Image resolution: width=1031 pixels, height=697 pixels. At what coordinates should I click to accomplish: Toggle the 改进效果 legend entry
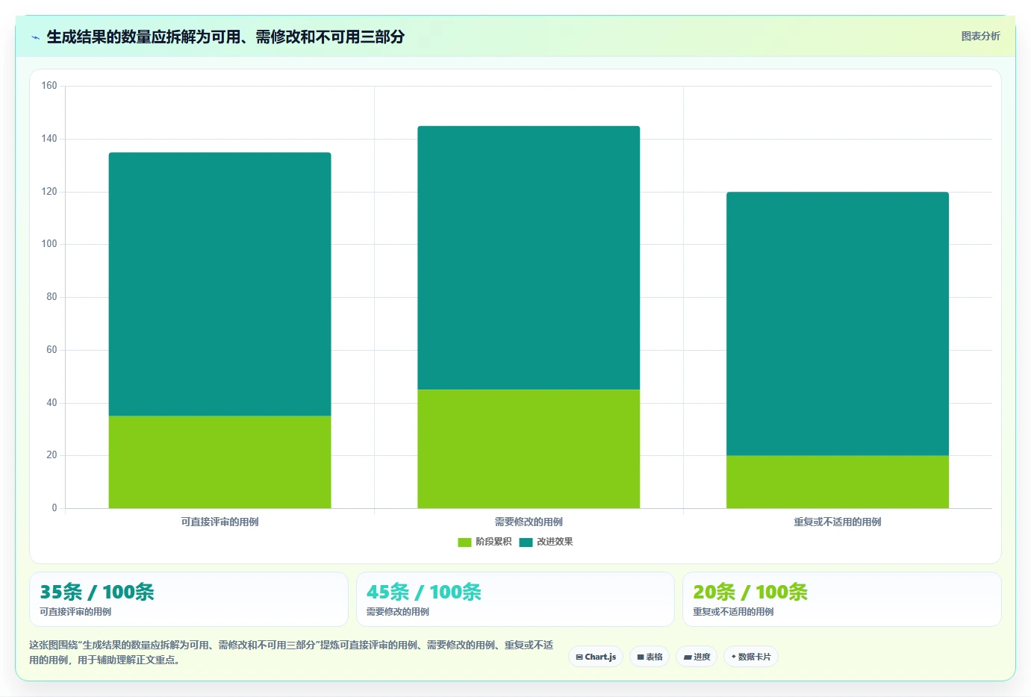point(546,542)
